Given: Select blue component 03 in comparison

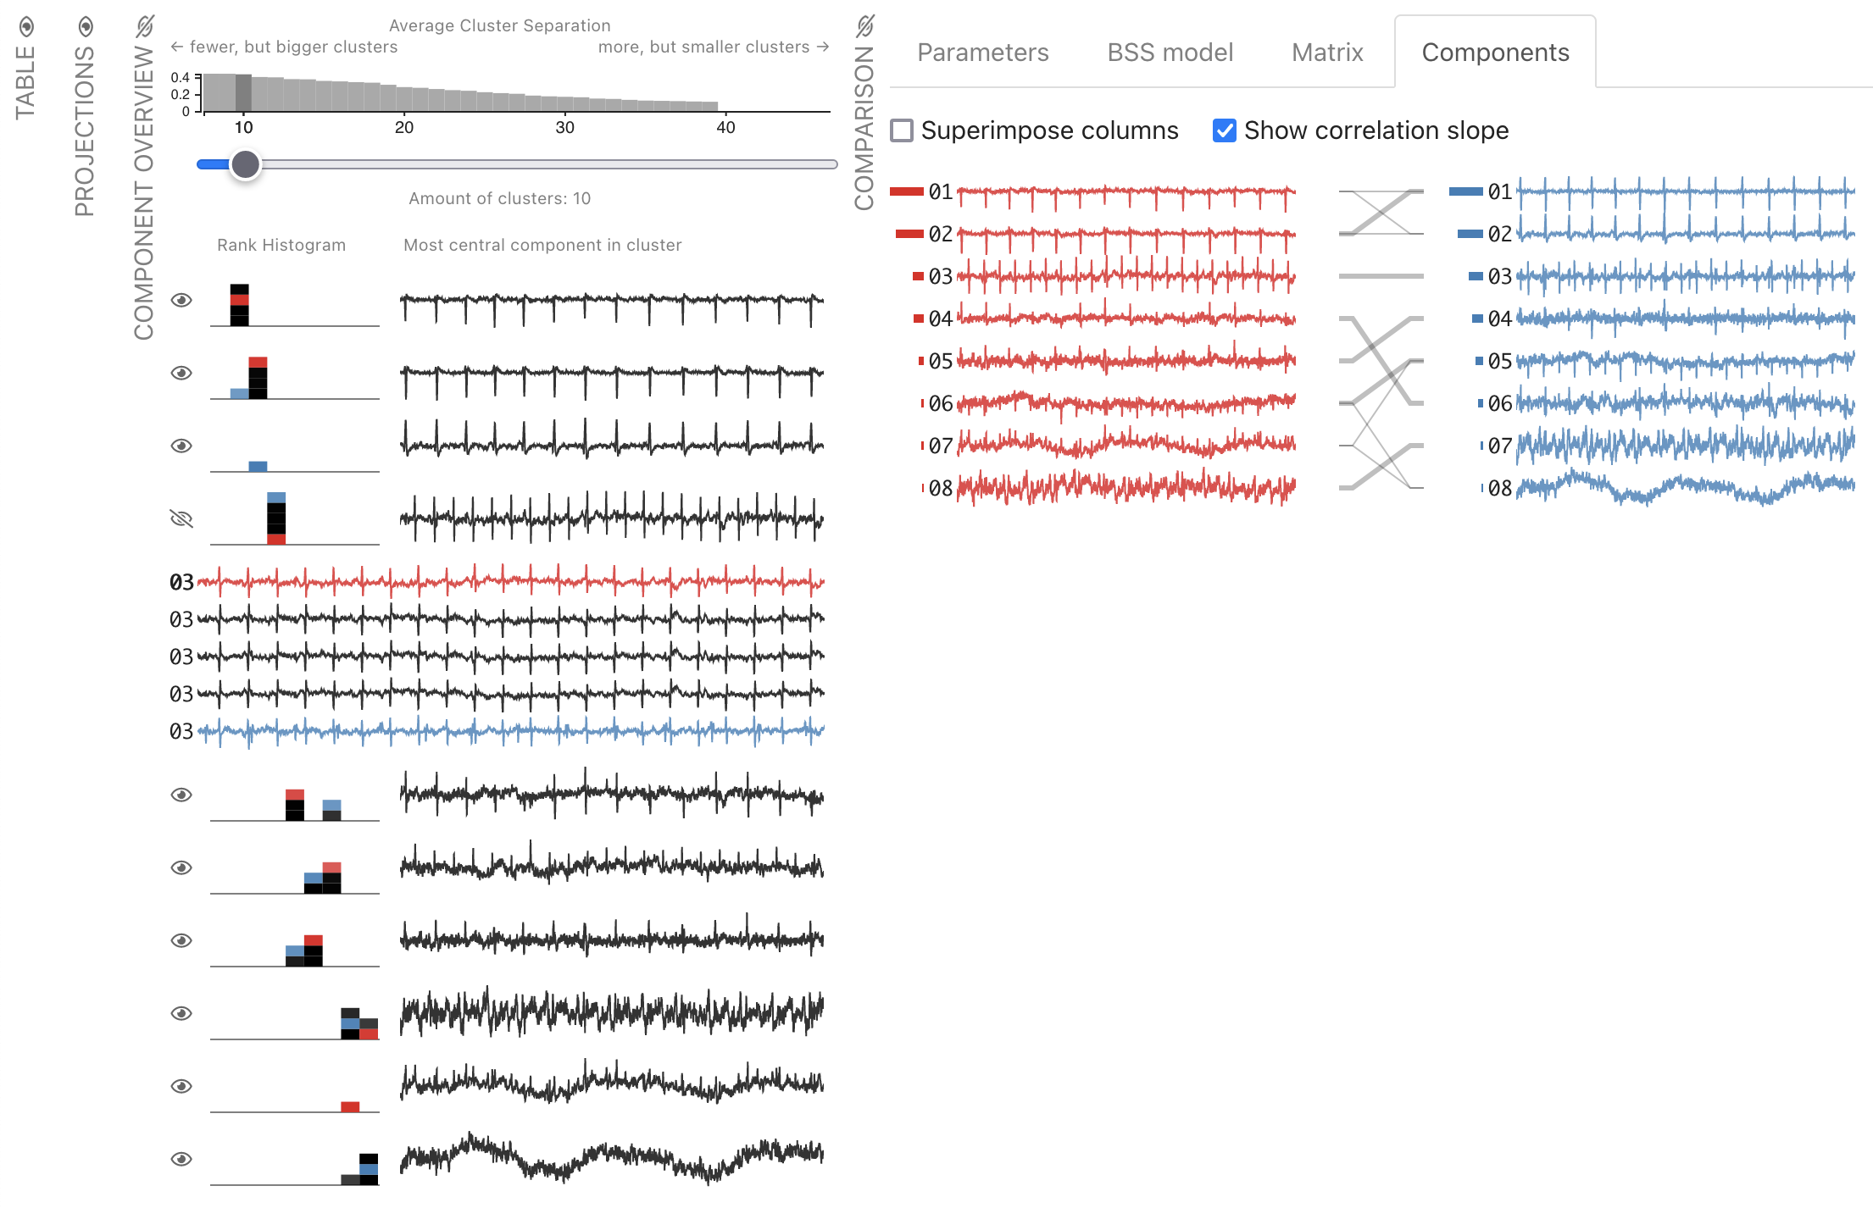Looking at the screenshot, I should [x=1685, y=276].
